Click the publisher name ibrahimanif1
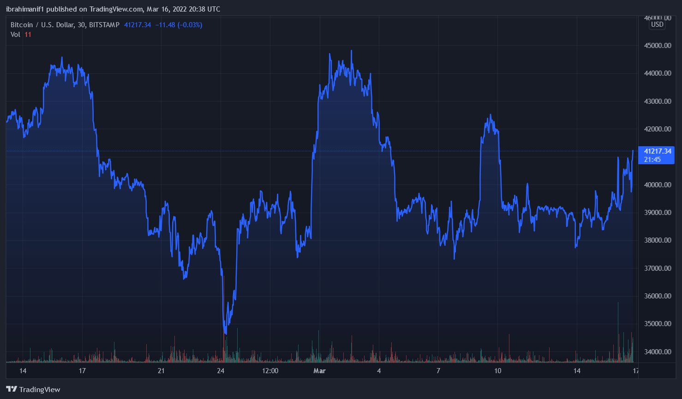Screen dimensions: 682x399 coord(25,9)
